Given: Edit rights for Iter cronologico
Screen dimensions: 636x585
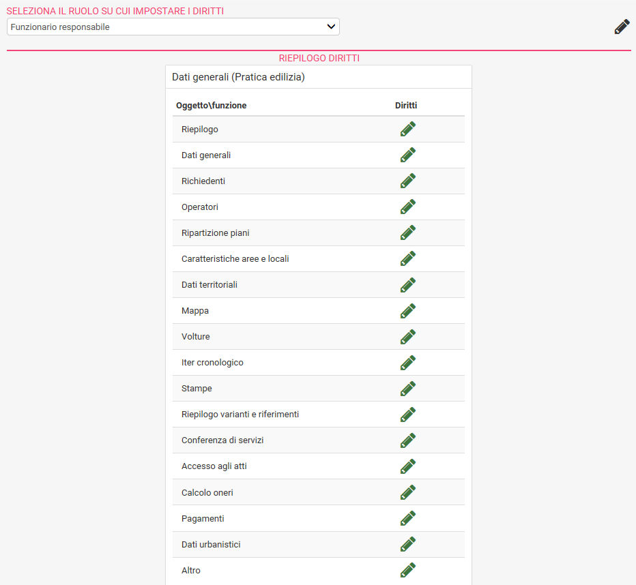Looking at the screenshot, I should (x=407, y=363).
